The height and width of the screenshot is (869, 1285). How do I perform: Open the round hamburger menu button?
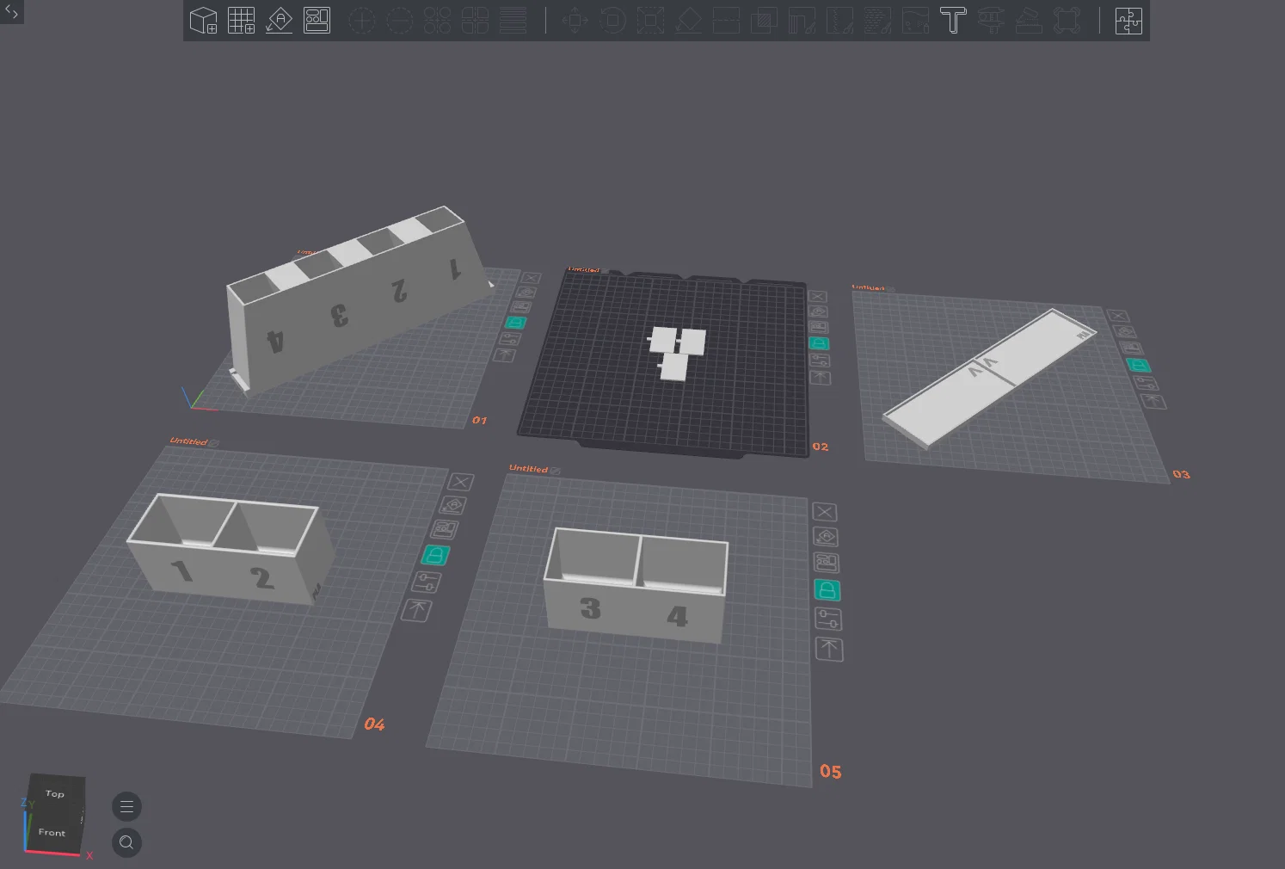[126, 806]
